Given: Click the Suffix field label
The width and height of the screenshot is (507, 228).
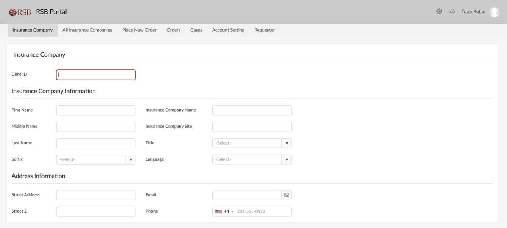Looking at the screenshot, I should coord(17,159).
